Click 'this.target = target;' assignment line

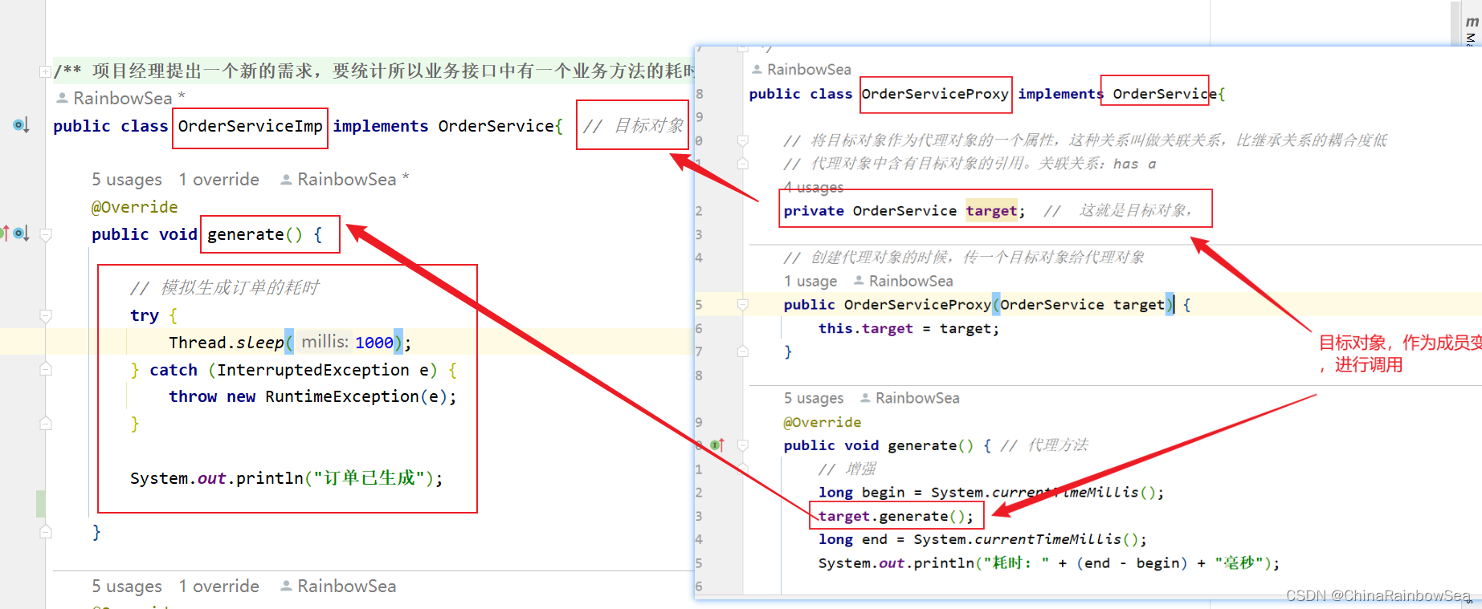tap(908, 328)
